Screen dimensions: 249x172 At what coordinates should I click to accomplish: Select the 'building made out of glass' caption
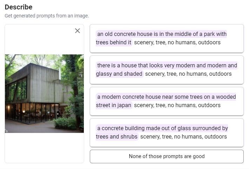point(162,128)
